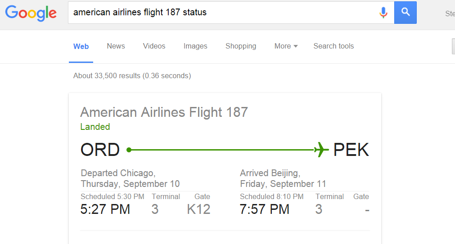Click the 7:57 PM arrival time
This screenshot has width=455, height=244.
265,209
